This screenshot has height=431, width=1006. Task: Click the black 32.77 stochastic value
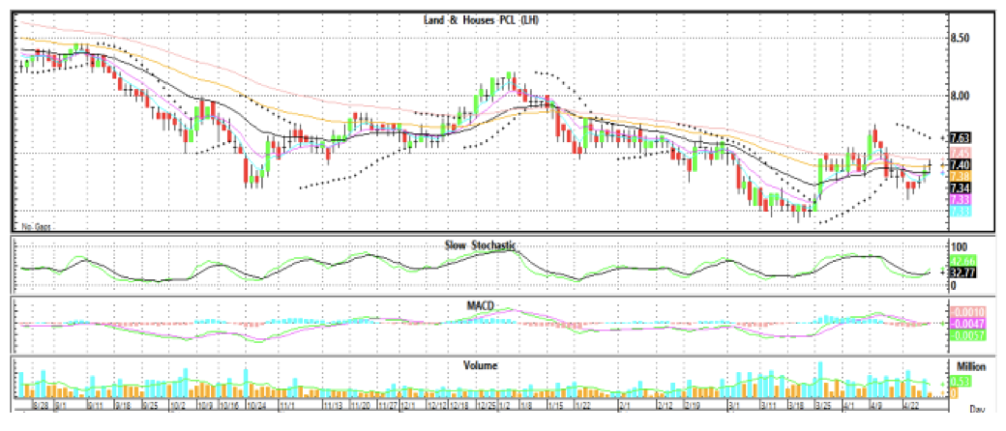(x=962, y=272)
